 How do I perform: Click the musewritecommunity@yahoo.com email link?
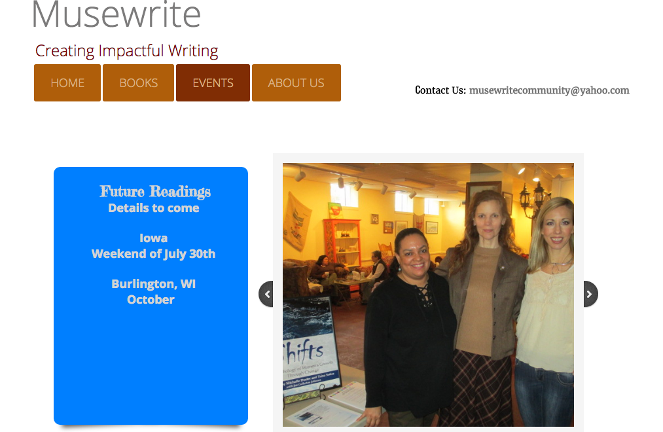[x=549, y=90]
